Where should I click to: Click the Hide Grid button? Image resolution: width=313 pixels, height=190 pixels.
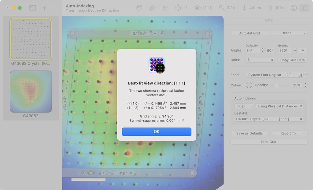click(x=269, y=142)
